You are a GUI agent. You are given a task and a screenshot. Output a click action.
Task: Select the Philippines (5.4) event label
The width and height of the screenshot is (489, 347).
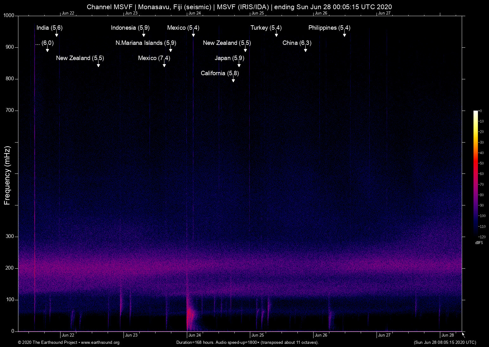329,28
